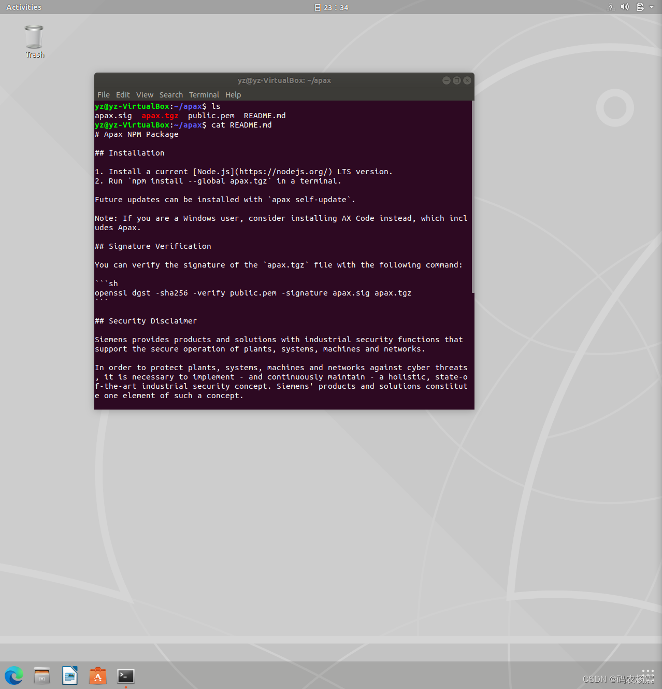
Task: Click README.md in ls output
Action: [265, 116]
